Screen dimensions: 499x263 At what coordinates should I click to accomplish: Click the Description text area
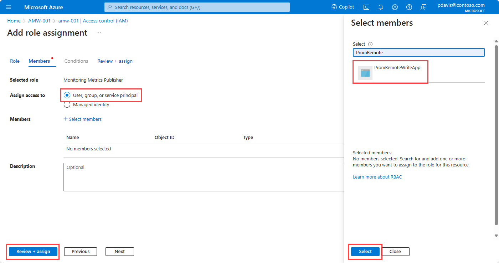pos(204,177)
